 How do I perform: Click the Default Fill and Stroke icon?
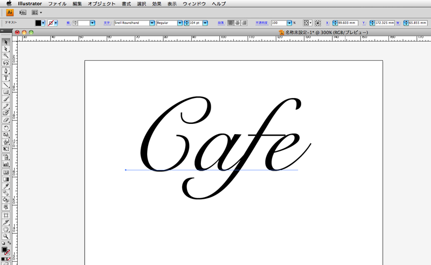point(3,243)
